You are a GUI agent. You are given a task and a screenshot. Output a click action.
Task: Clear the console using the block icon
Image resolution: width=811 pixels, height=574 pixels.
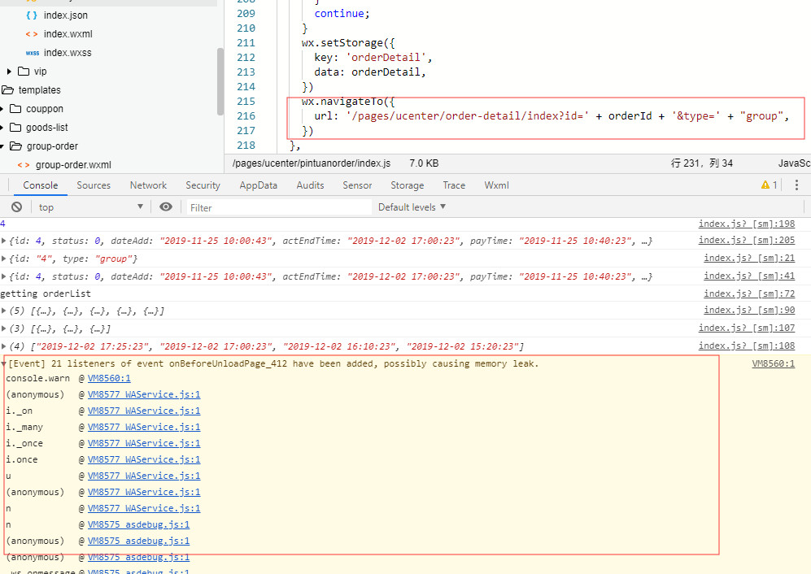(16, 207)
